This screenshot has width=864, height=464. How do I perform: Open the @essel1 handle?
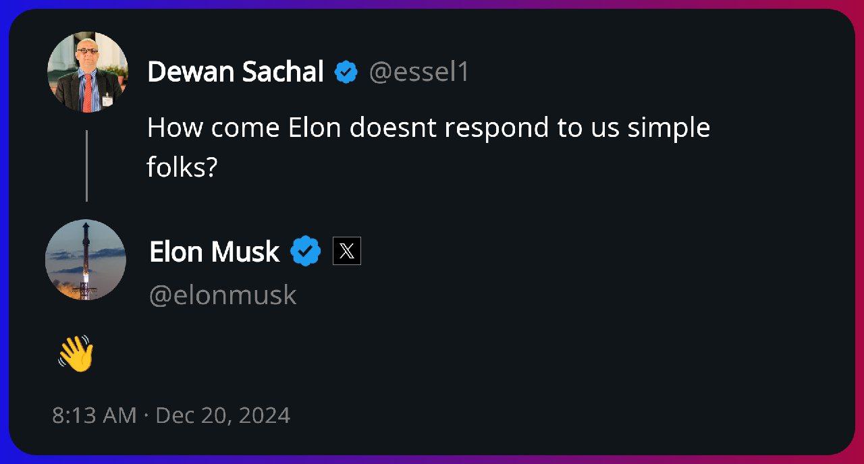(x=418, y=72)
